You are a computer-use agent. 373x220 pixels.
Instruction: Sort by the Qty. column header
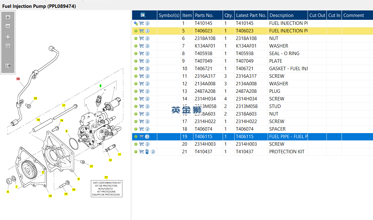[229, 15]
